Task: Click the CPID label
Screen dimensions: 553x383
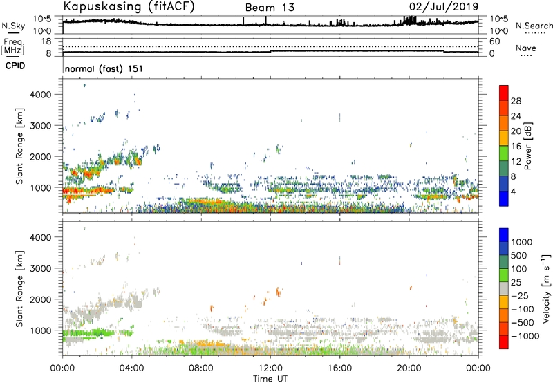Action: pyautogui.click(x=15, y=66)
